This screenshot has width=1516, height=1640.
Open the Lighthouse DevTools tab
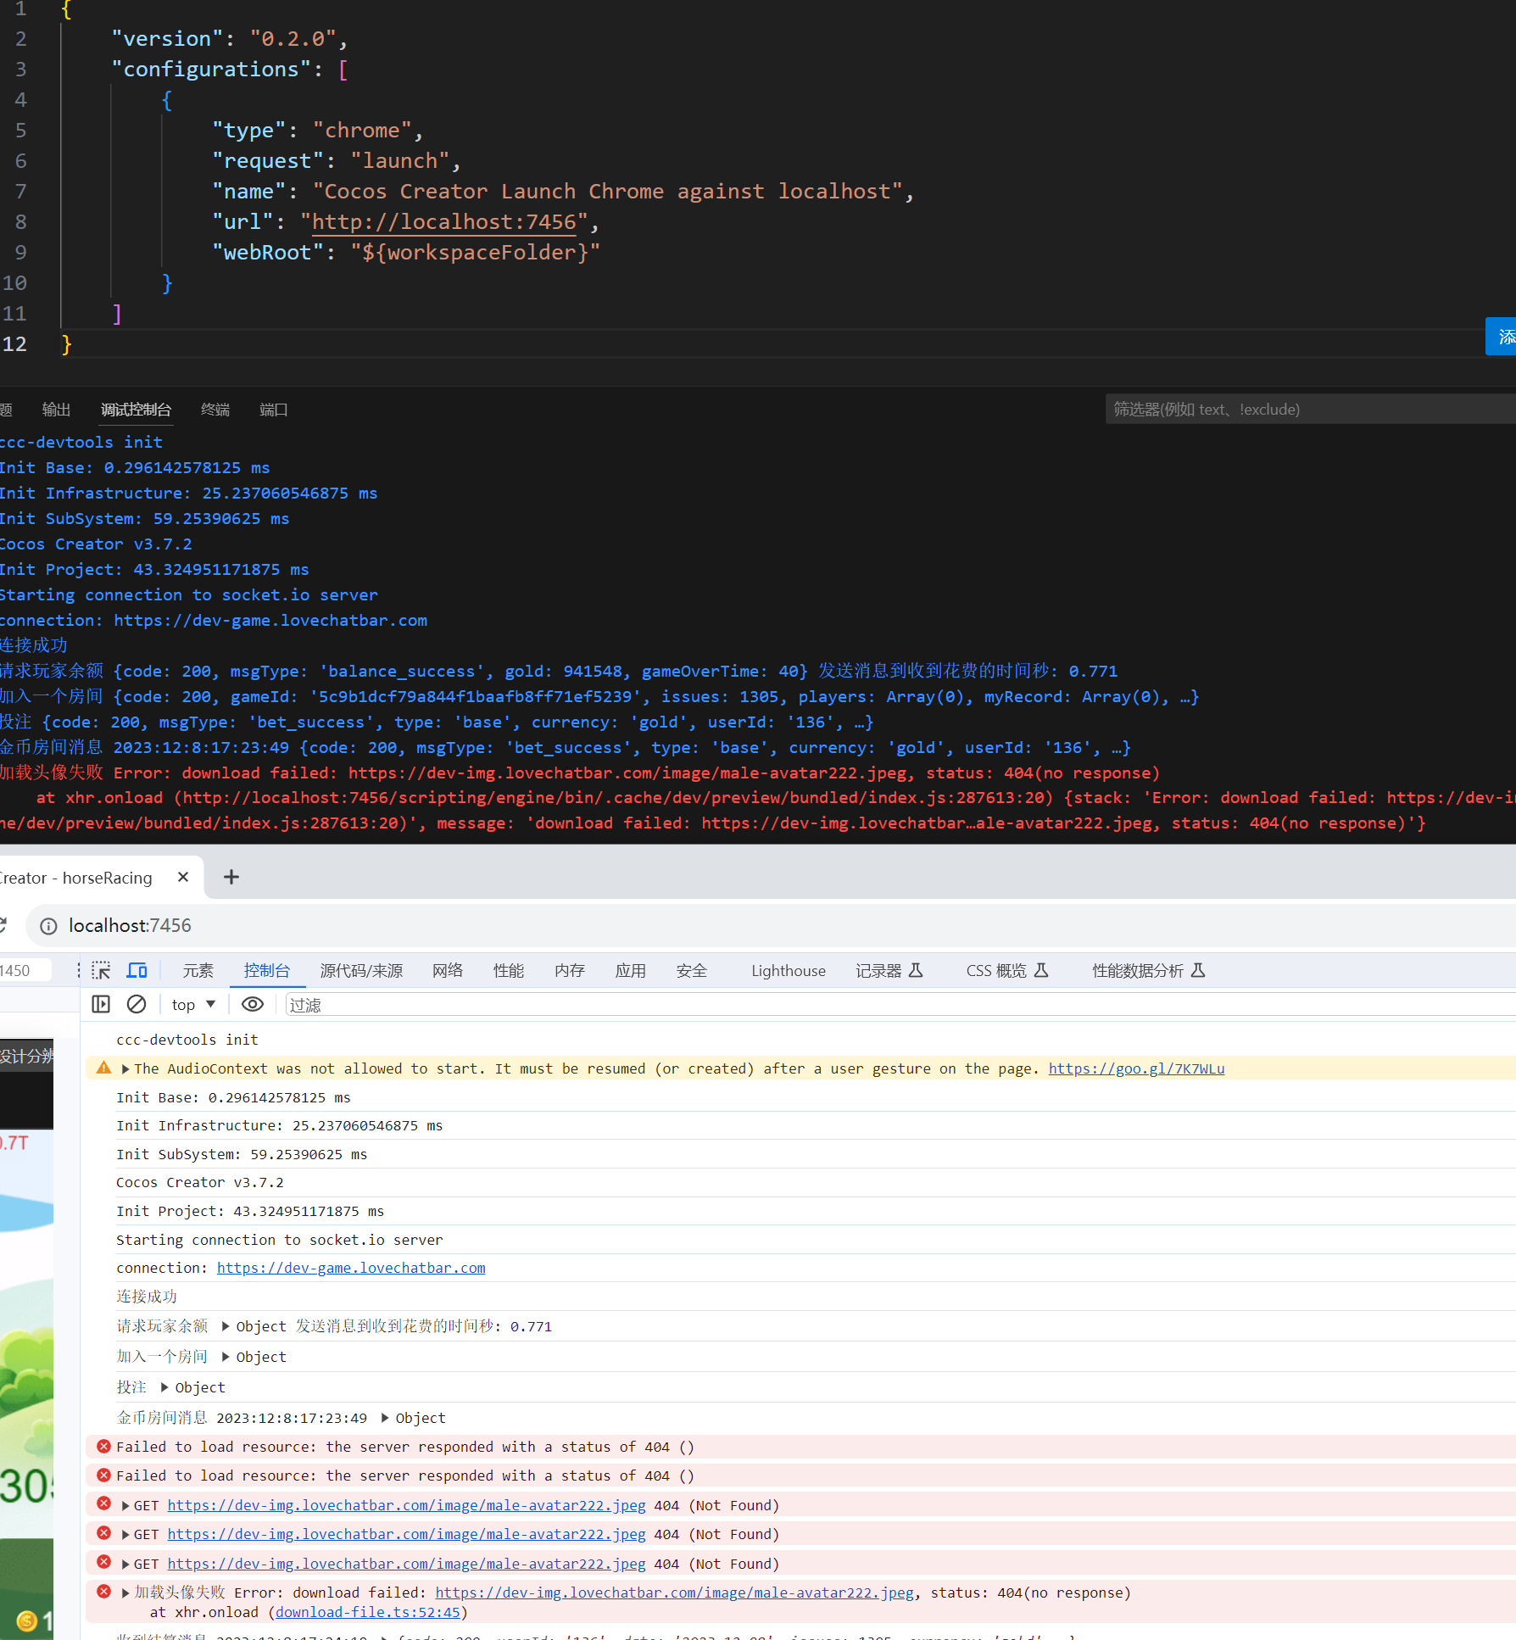(x=789, y=970)
